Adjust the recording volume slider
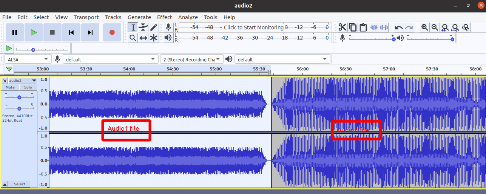The width and height of the screenshot is (486, 194). 372,38
